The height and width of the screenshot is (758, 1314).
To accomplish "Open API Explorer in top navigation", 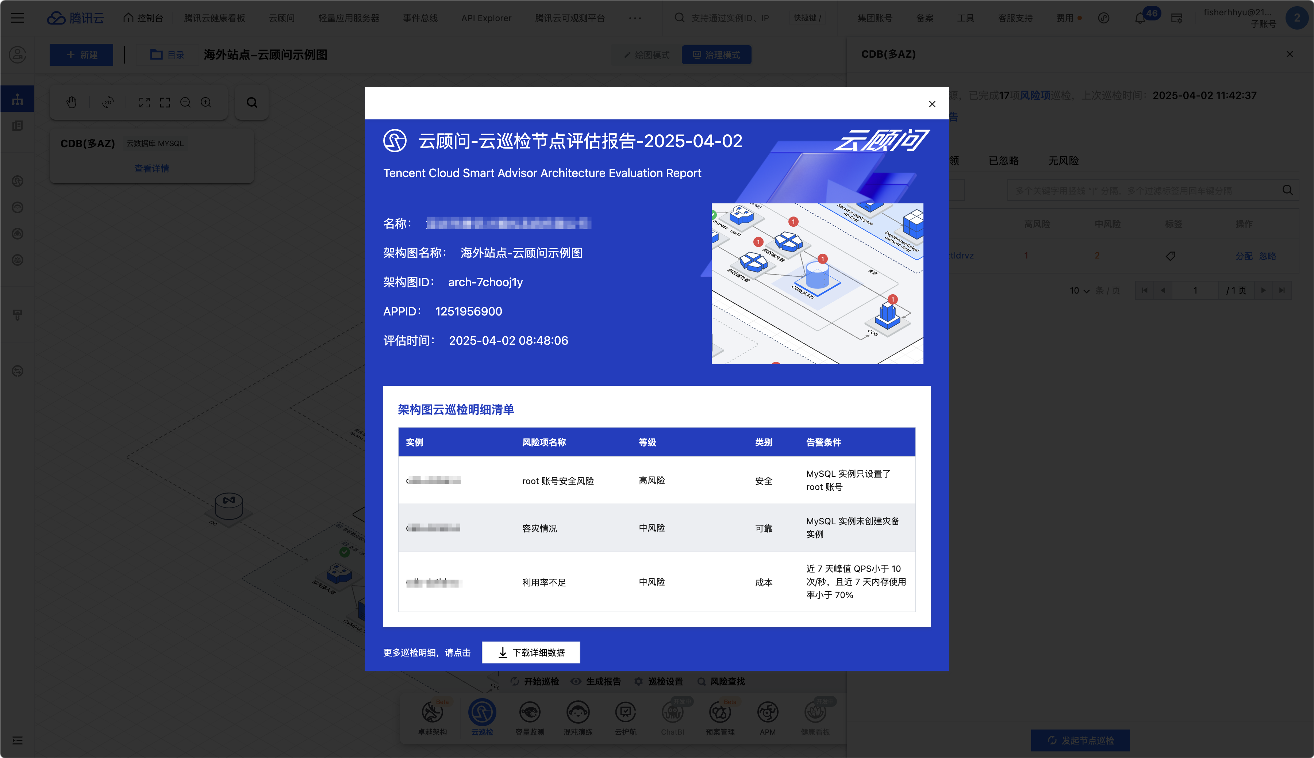I will 486,18.
